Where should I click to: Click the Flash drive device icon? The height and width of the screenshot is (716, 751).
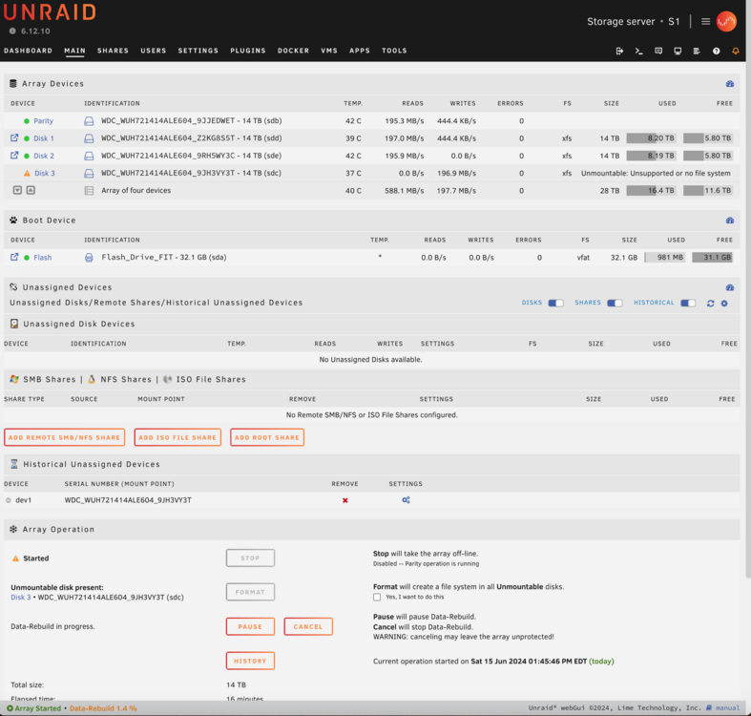[89, 258]
